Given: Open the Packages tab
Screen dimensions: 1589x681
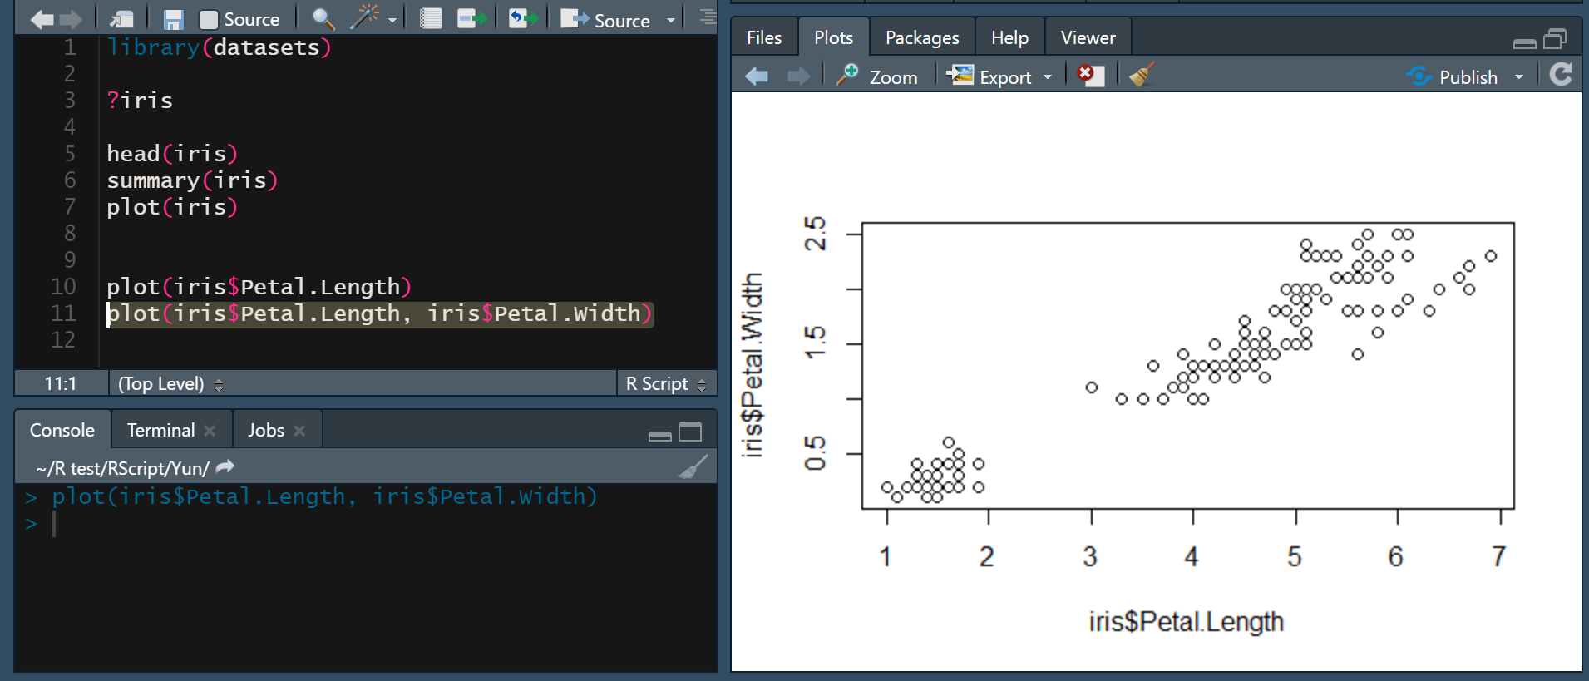Looking at the screenshot, I should 922,37.
